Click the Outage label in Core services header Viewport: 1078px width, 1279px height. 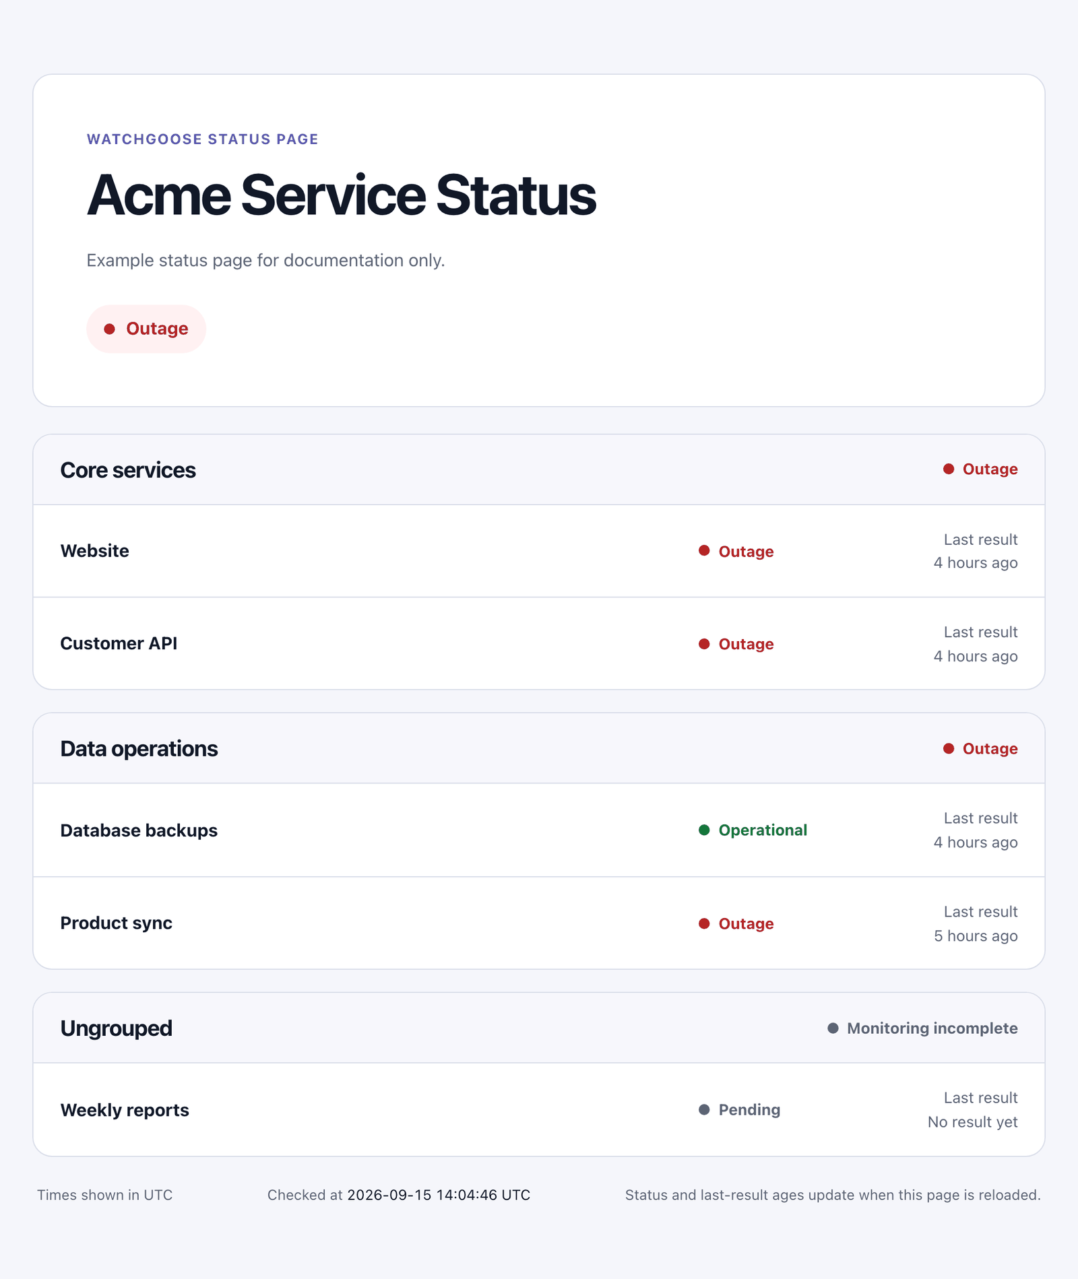point(990,469)
